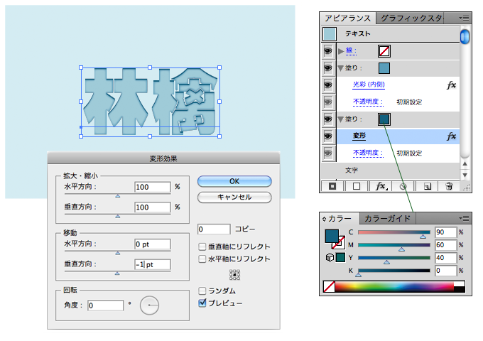The width and height of the screenshot is (483, 341).
Task: Click dark teal fill swatch in 塗り row
Action: [x=384, y=119]
